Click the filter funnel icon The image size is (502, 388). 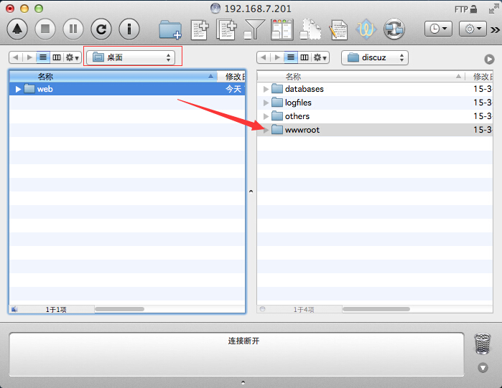tap(254, 29)
